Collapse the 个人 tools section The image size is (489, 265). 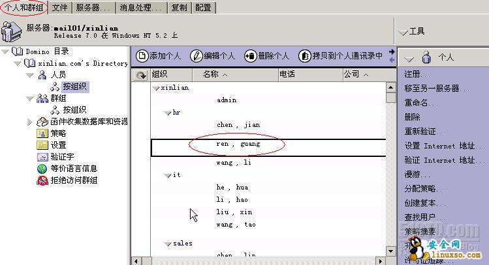409,57
